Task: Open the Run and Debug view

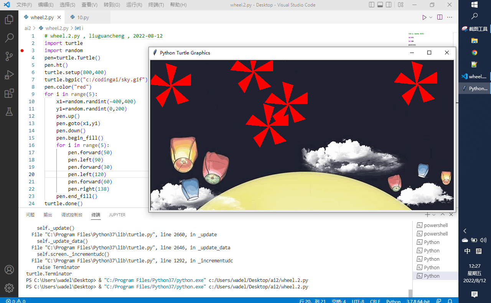Action: (x=9, y=75)
